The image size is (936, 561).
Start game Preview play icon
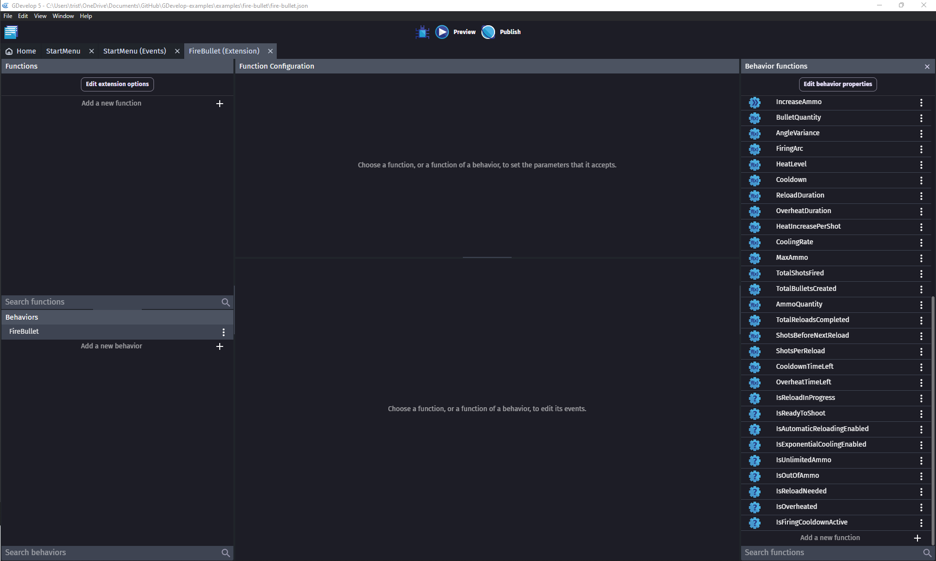coord(442,32)
